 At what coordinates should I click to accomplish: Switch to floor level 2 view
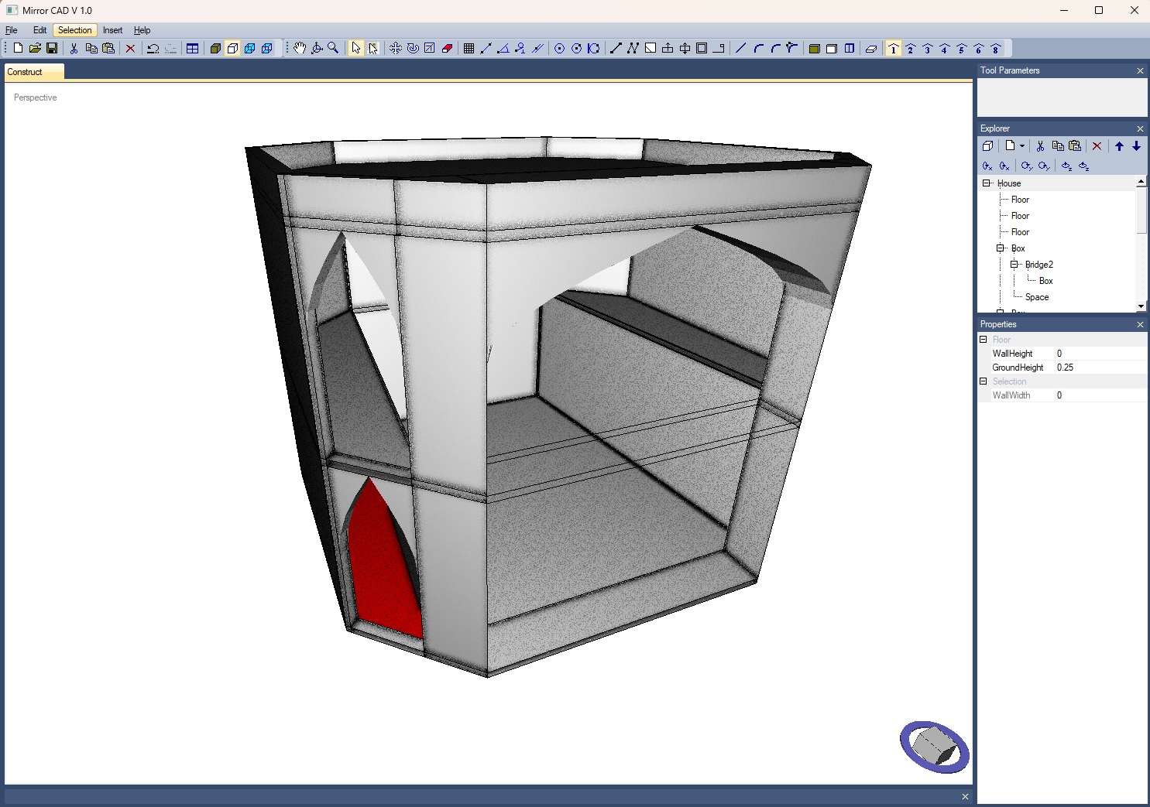(911, 48)
